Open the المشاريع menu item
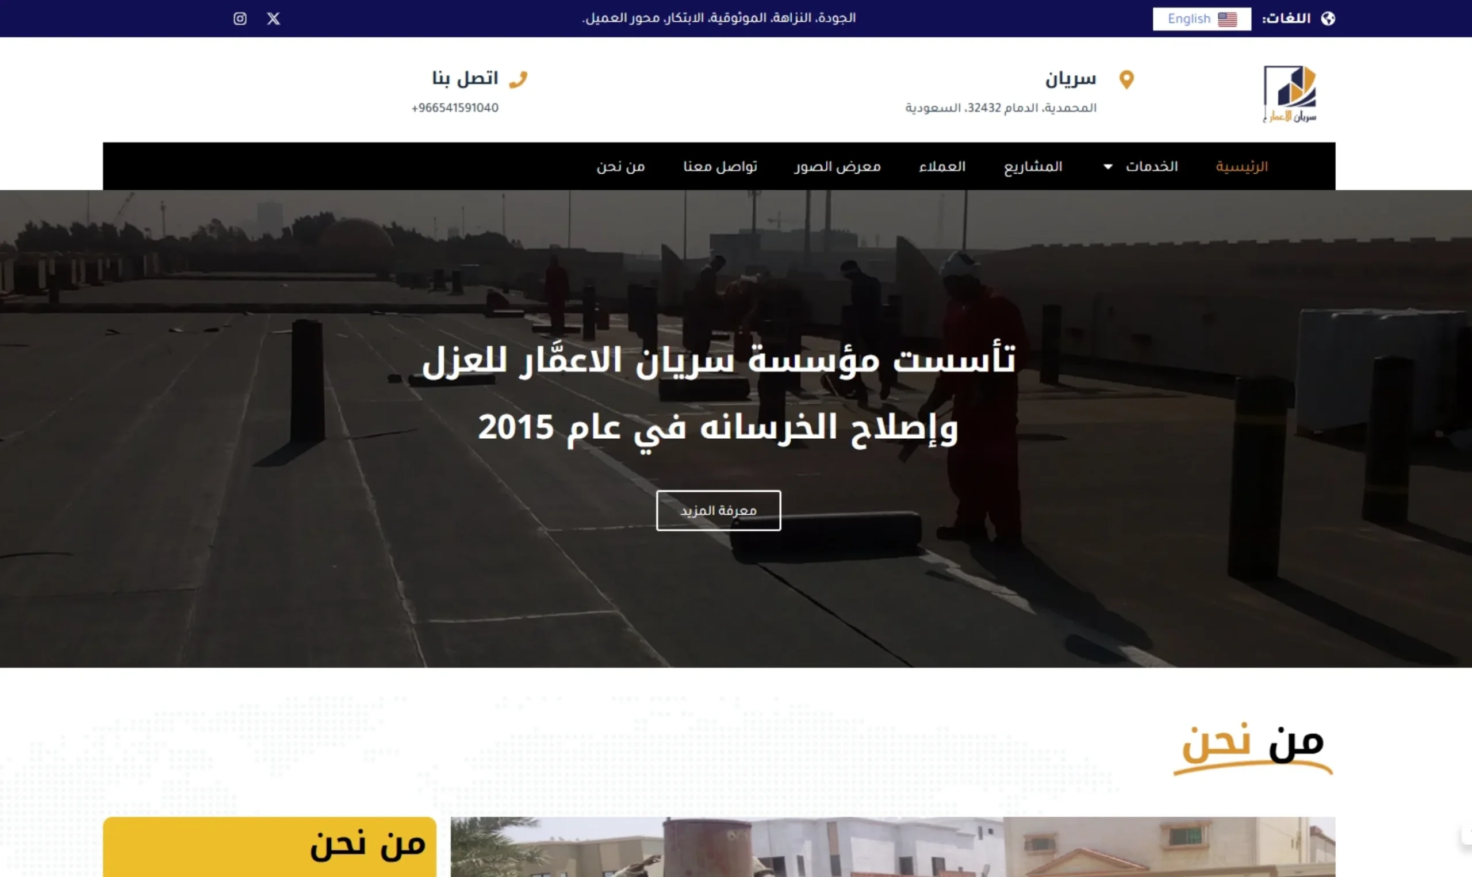Image resolution: width=1472 pixels, height=877 pixels. [1033, 167]
